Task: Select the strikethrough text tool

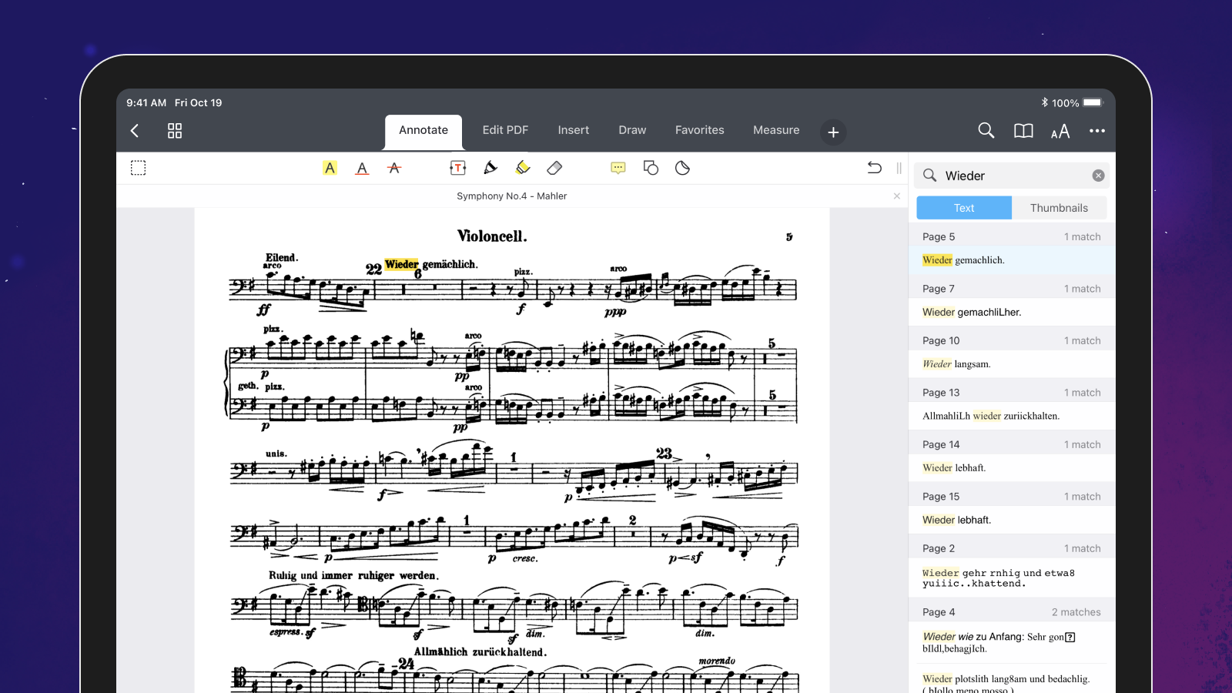Action: coord(394,168)
